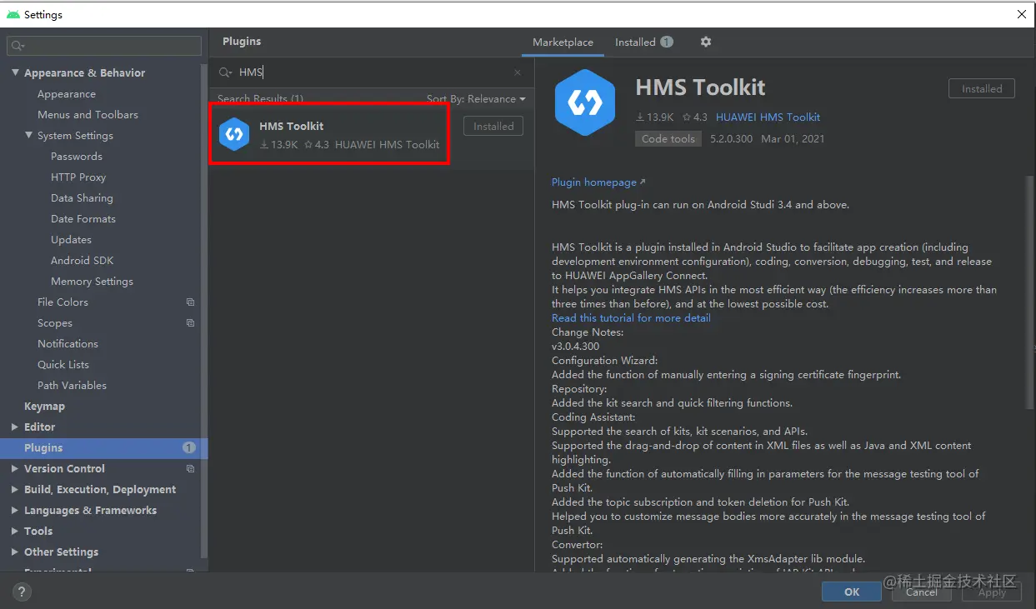Expand Build, Execution, Deployment section
This screenshot has width=1036, height=609.
[x=15, y=489]
